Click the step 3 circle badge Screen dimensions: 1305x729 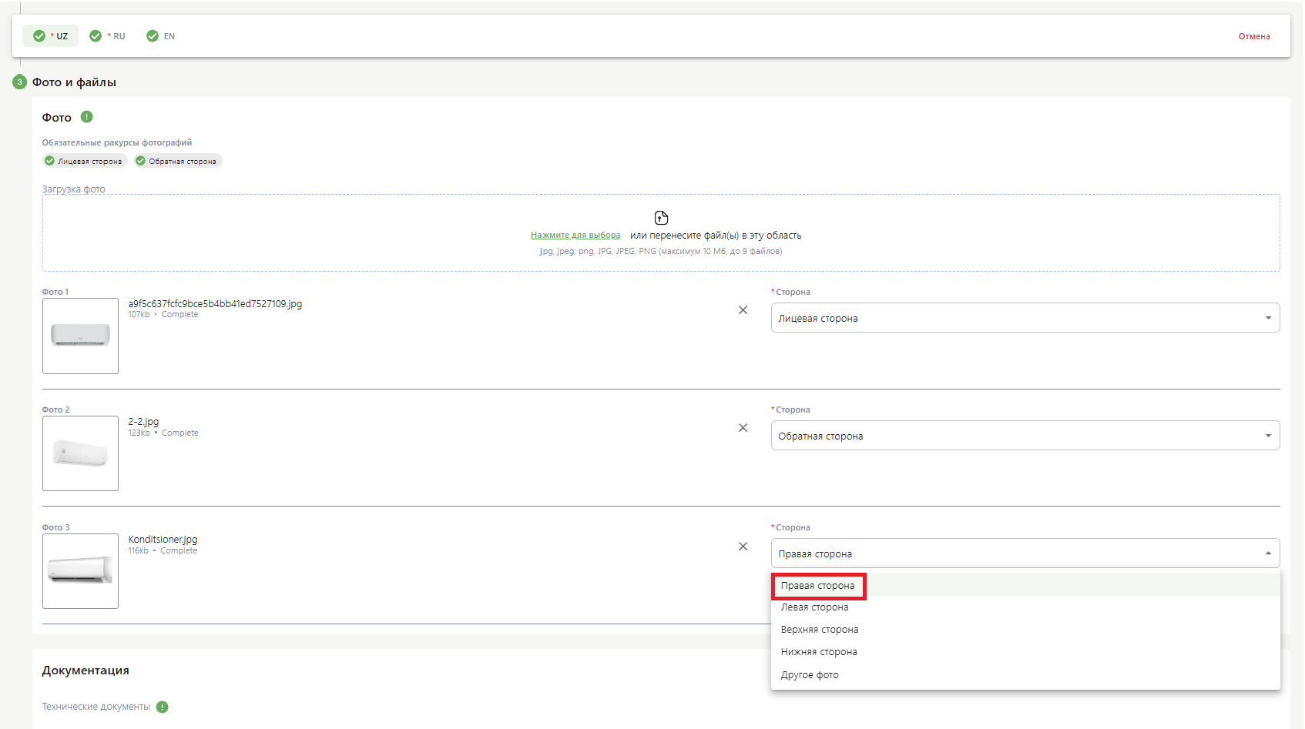pyautogui.click(x=20, y=82)
